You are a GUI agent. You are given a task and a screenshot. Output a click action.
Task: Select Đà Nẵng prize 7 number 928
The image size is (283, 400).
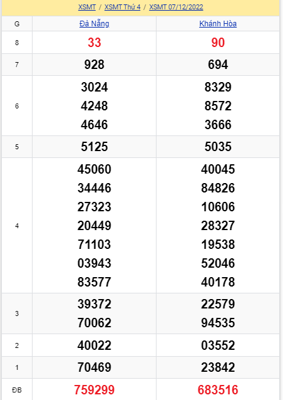[x=95, y=65]
